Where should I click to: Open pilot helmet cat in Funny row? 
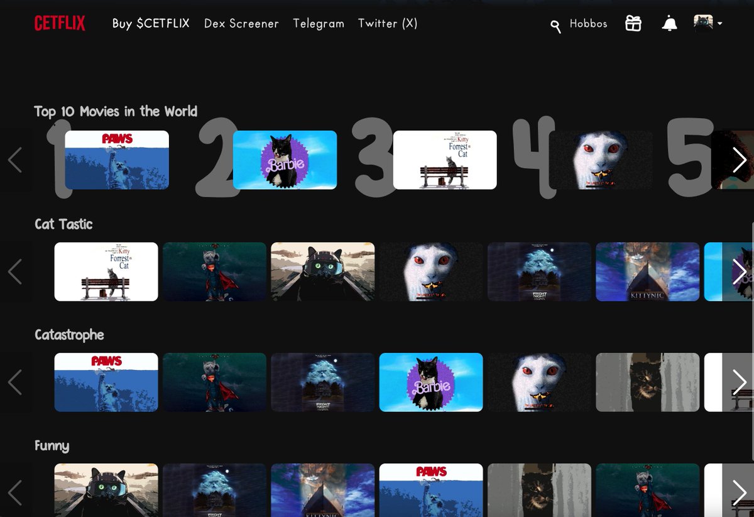pyautogui.click(x=106, y=490)
